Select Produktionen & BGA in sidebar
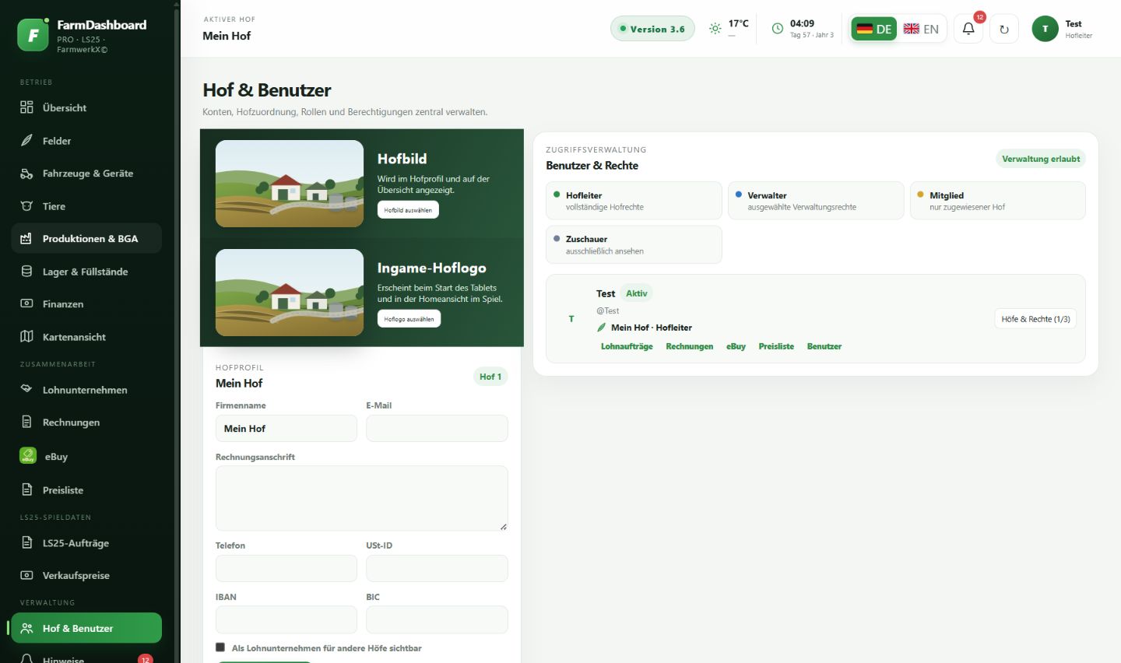 (x=86, y=238)
